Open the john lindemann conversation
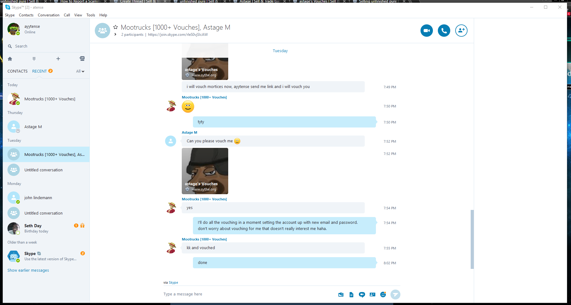Viewport: 571px width, 305px height. pyautogui.click(x=46, y=198)
